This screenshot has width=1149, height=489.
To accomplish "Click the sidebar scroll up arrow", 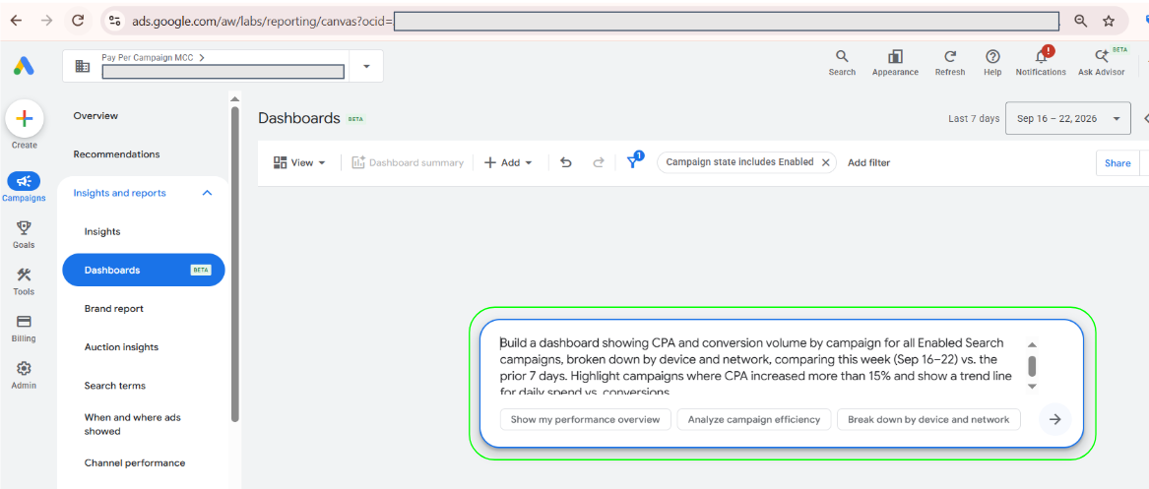I will click(x=234, y=98).
